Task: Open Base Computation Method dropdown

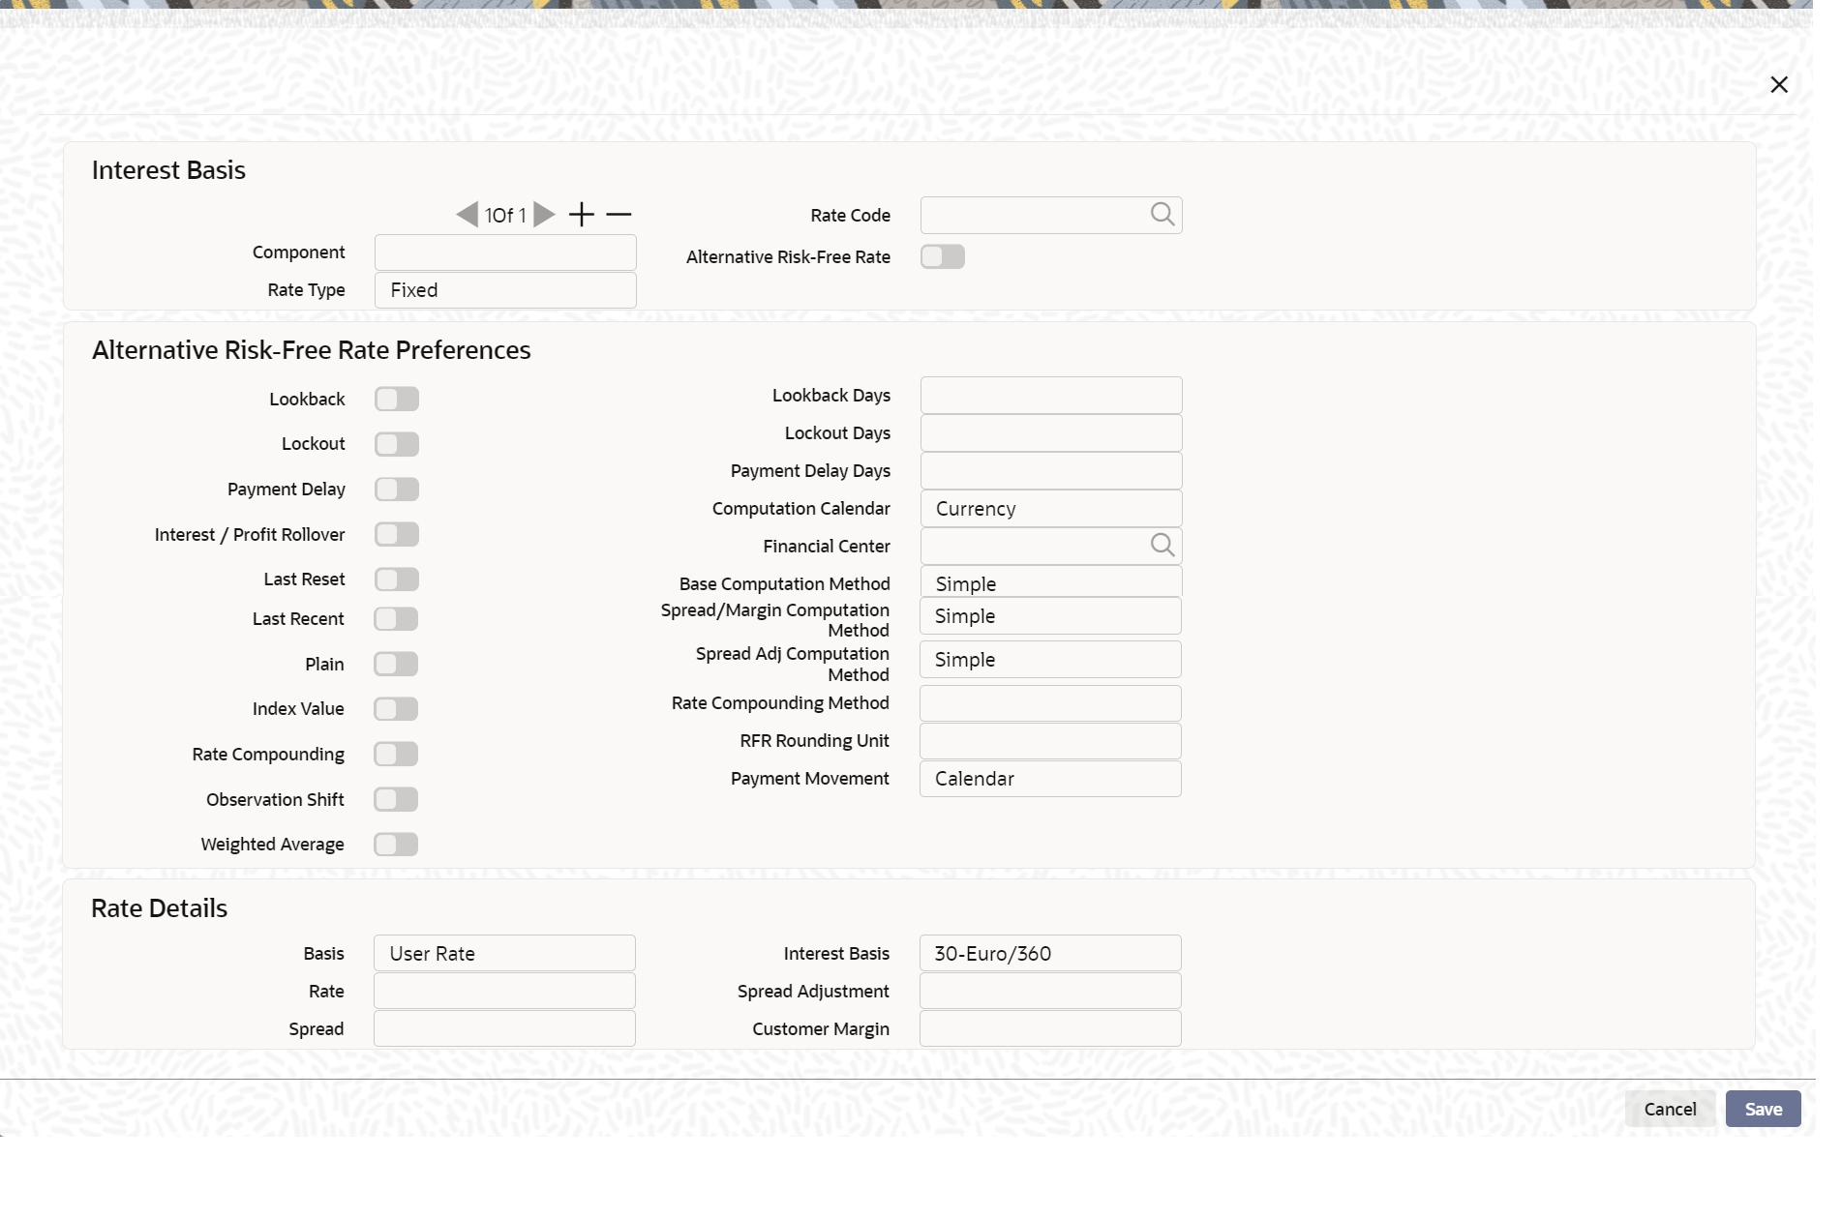Action: point(1051,582)
